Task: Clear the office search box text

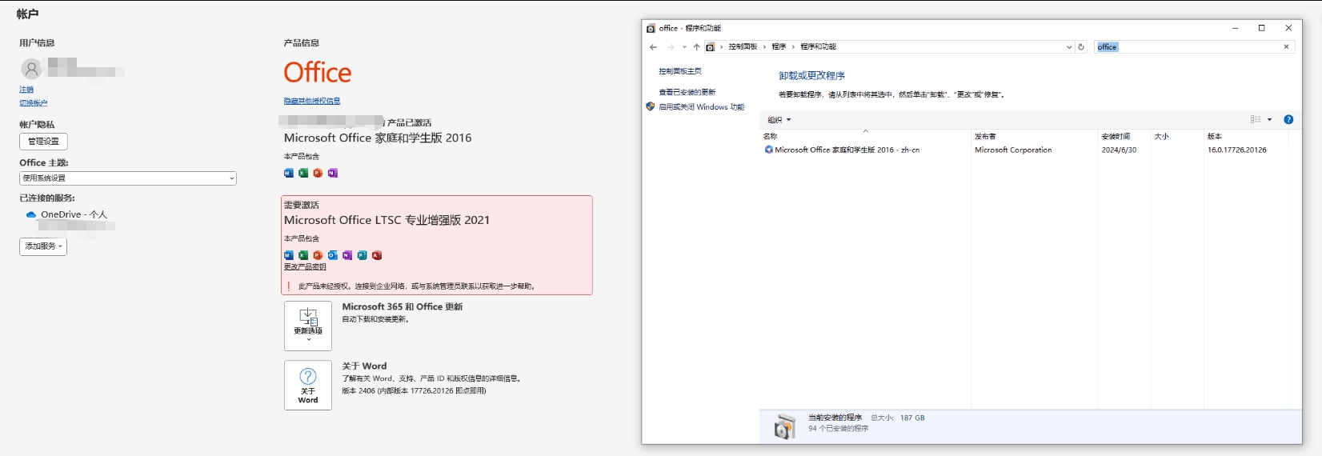Action: point(1286,47)
